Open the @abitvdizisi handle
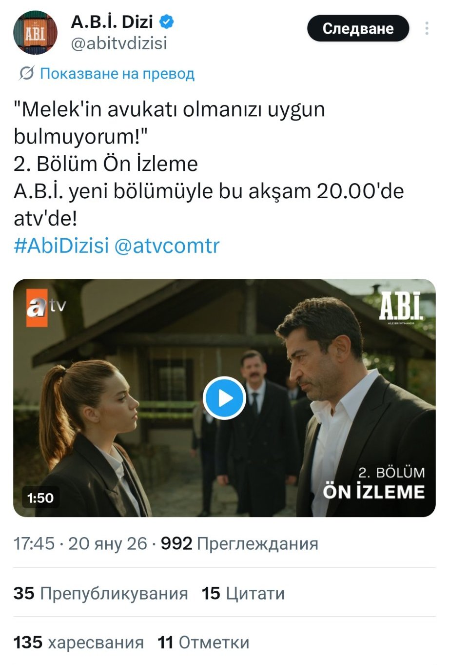The image size is (449, 665). [119, 43]
